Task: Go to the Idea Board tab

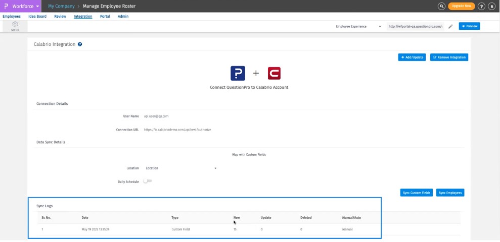Action: coord(37,16)
